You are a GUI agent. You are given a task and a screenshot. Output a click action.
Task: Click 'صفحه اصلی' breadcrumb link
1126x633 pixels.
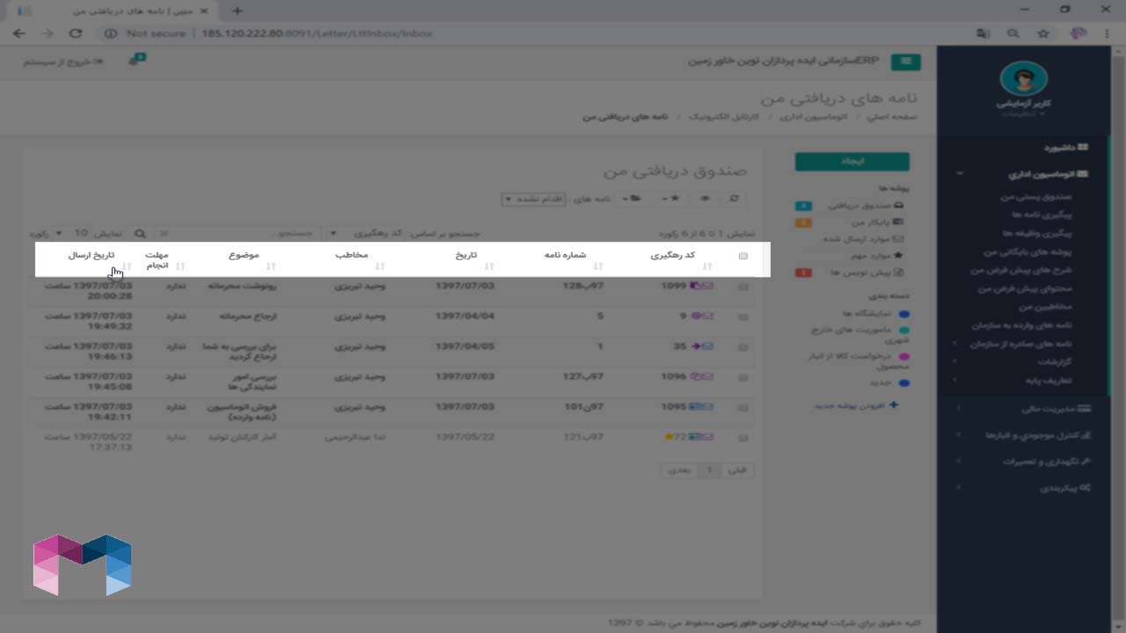point(894,116)
